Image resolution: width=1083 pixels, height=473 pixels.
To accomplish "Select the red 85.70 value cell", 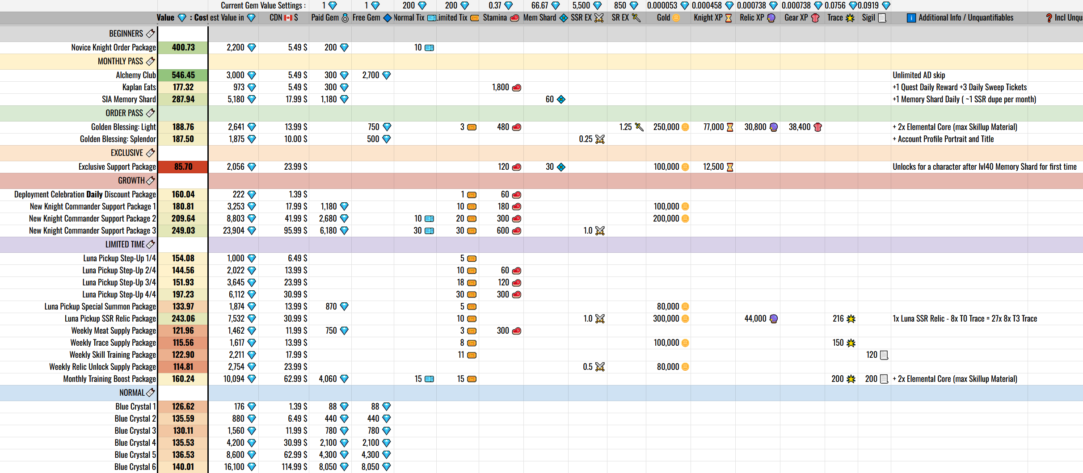I will coord(183,167).
